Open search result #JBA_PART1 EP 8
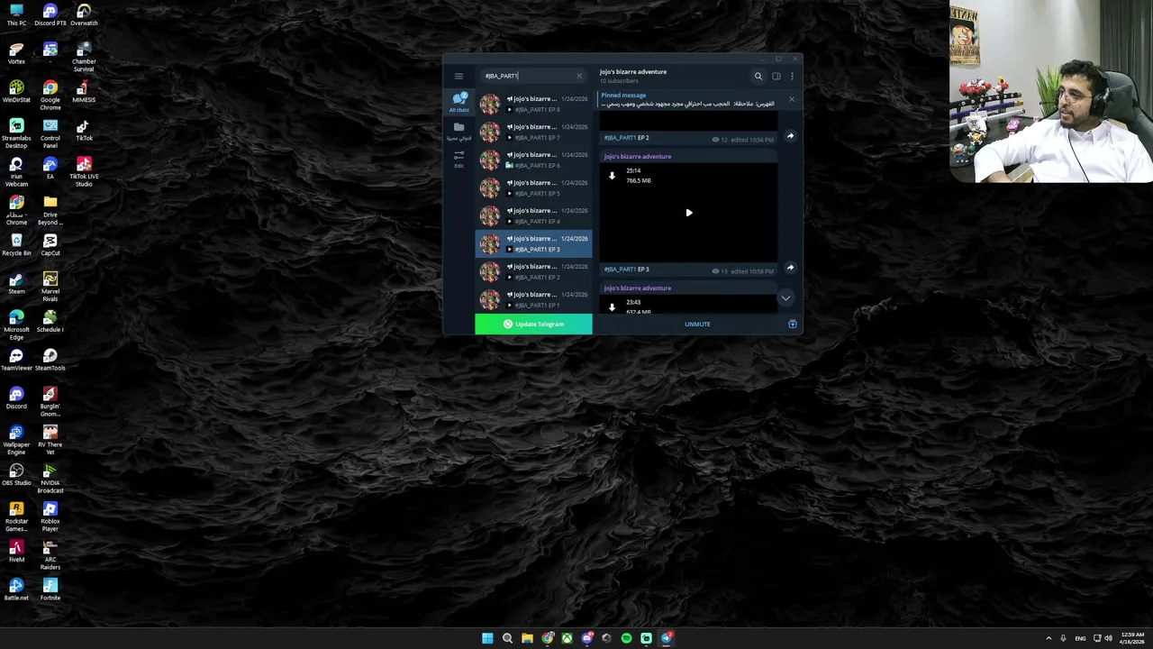This screenshot has height=649, width=1153. [533, 104]
